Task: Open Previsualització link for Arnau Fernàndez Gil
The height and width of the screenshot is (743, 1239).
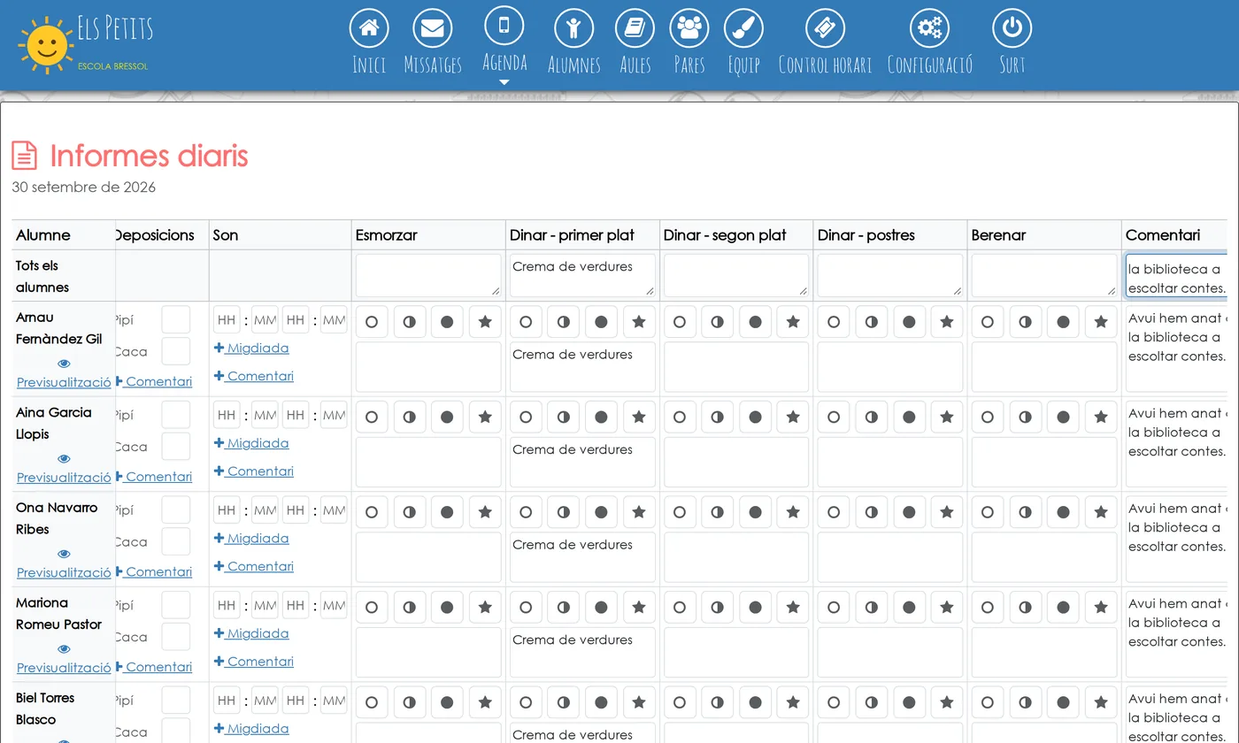Action: point(64,382)
